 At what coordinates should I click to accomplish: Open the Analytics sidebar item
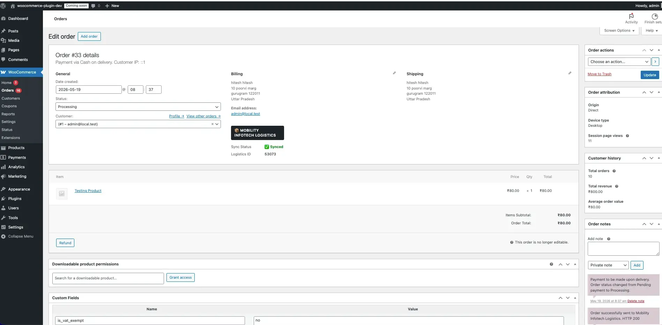tap(16, 167)
